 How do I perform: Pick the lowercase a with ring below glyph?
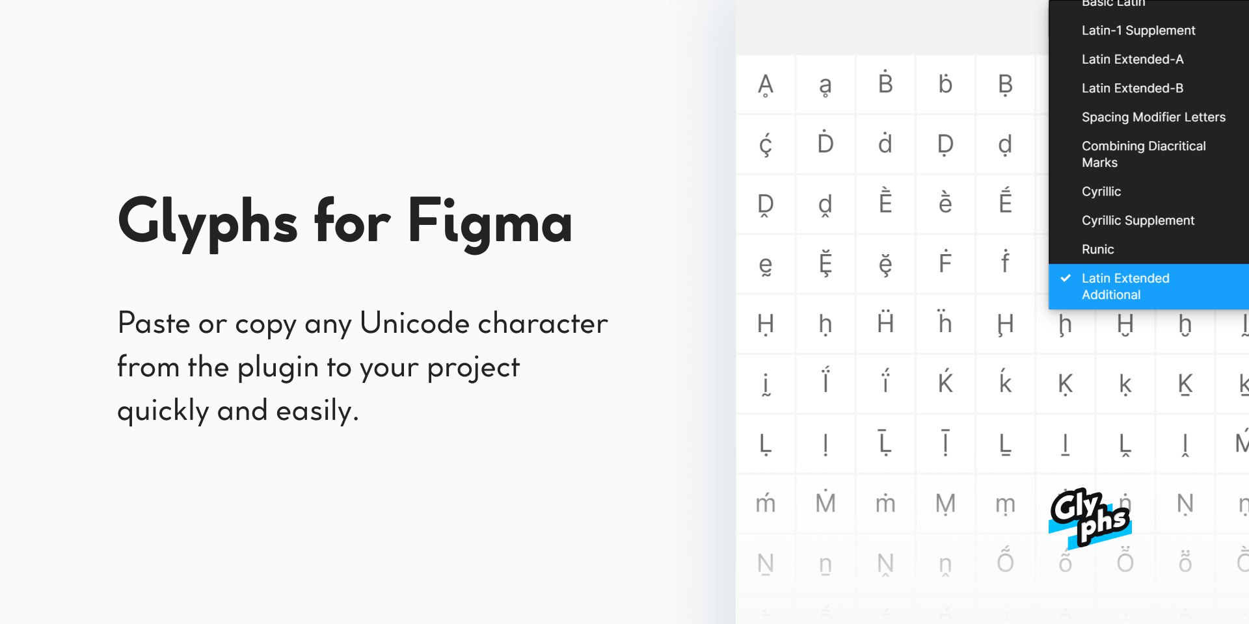click(x=825, y=85)
